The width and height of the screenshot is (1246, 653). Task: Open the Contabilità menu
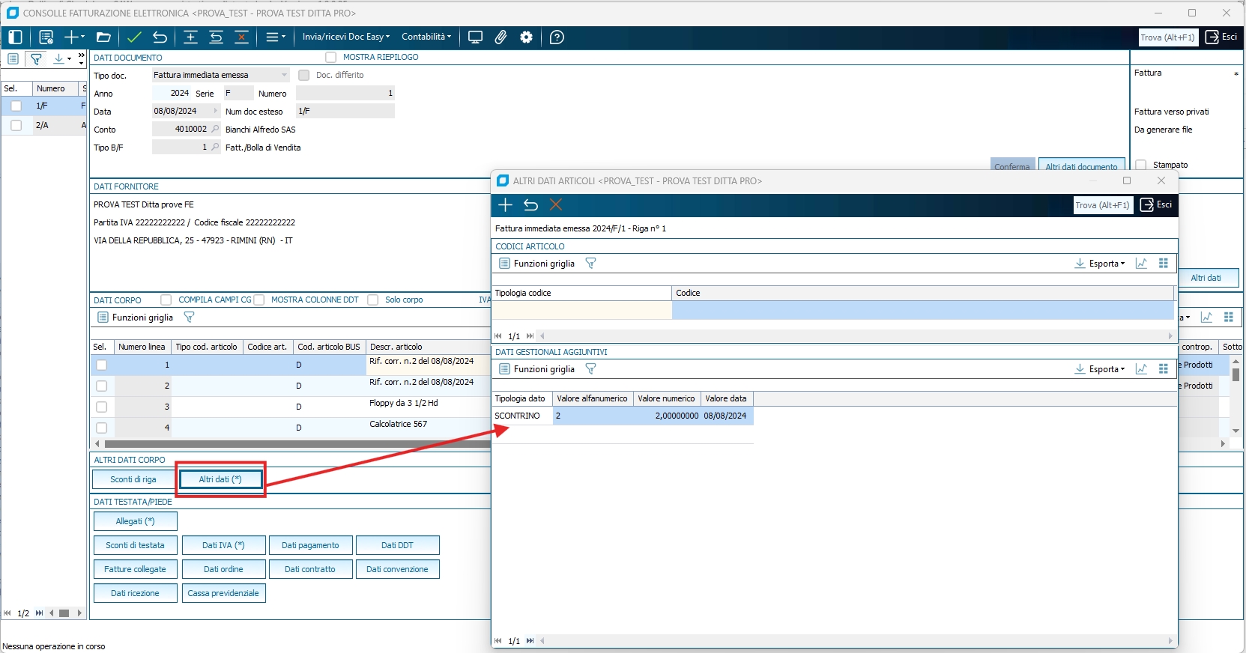coord(426,37)
